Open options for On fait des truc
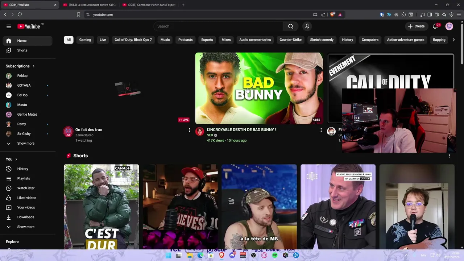Screen dimensions: 464x261 pos(189,130)
